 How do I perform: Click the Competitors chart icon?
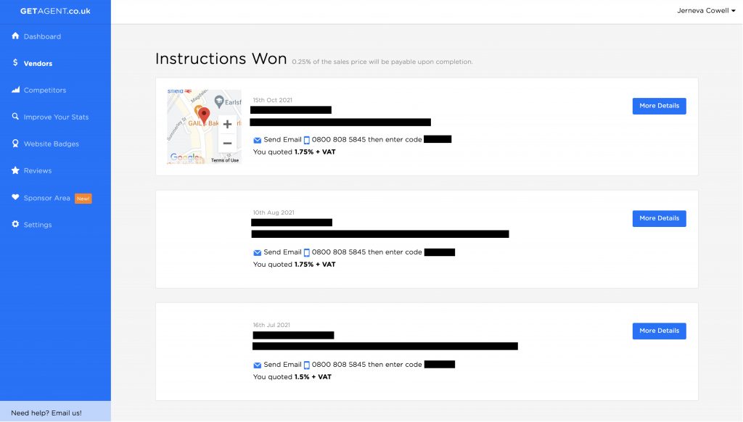[15, 90]
